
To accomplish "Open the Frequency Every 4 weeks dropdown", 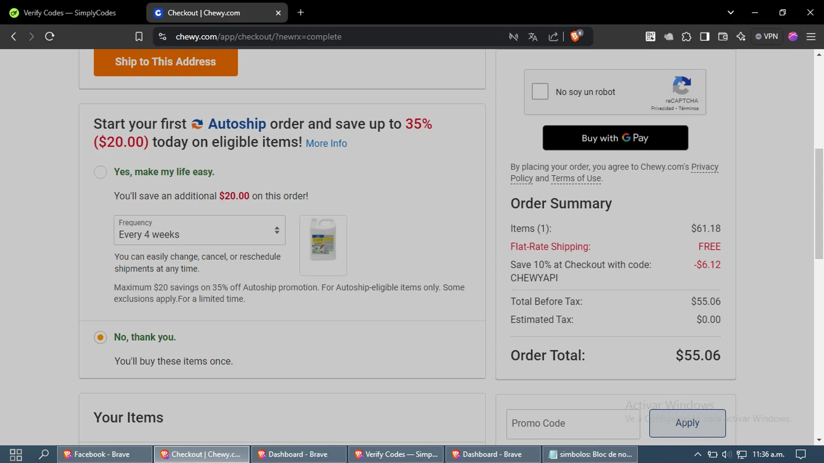I will (199, 230).
